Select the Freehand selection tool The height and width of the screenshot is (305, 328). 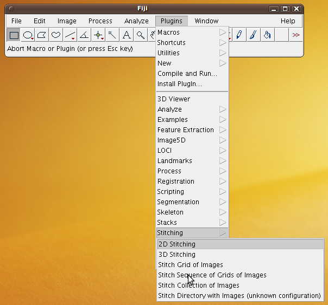56,35
